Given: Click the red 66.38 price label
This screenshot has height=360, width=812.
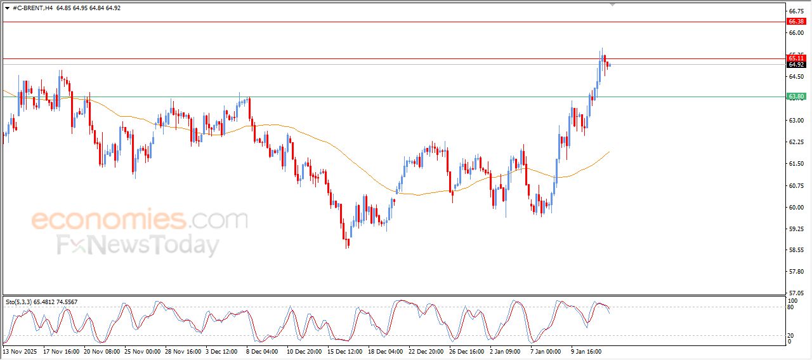Looking at the screenshot, I should (x=796, y=22).
